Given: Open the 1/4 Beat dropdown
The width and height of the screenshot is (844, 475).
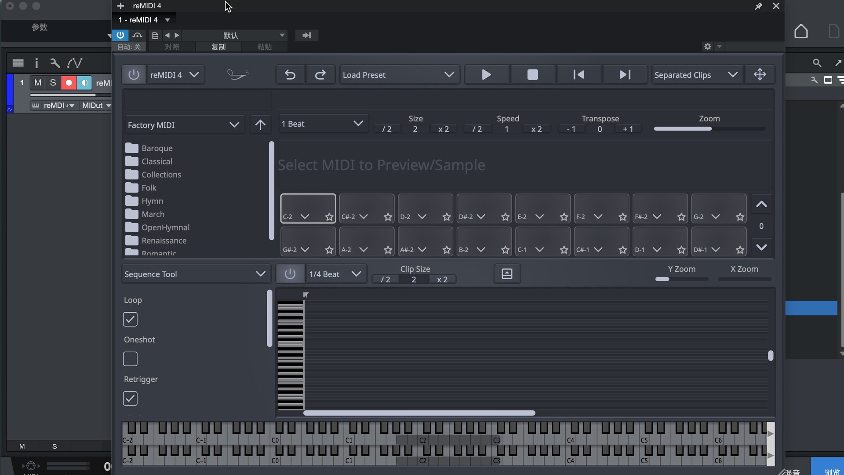Looking at the screenshot, I should pyautogui.click(x=336, y=274).
